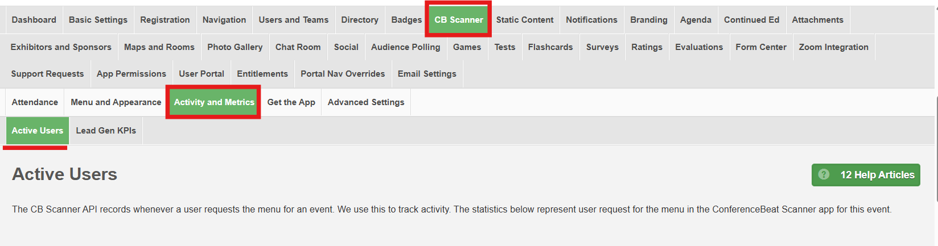The image size is (938, 246).
Task: Open the Menu and Appearance sub-tab
Action: (x=116, y=102)
